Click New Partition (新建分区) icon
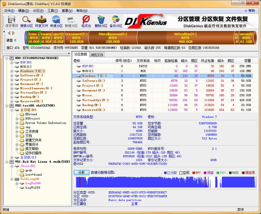This screenshot has height=214, width=261. [x=71, y=22]
